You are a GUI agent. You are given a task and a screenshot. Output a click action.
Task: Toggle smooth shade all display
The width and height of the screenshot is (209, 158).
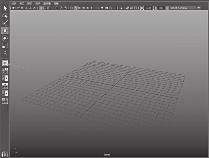pyautogui.click(x=76, y=8)
